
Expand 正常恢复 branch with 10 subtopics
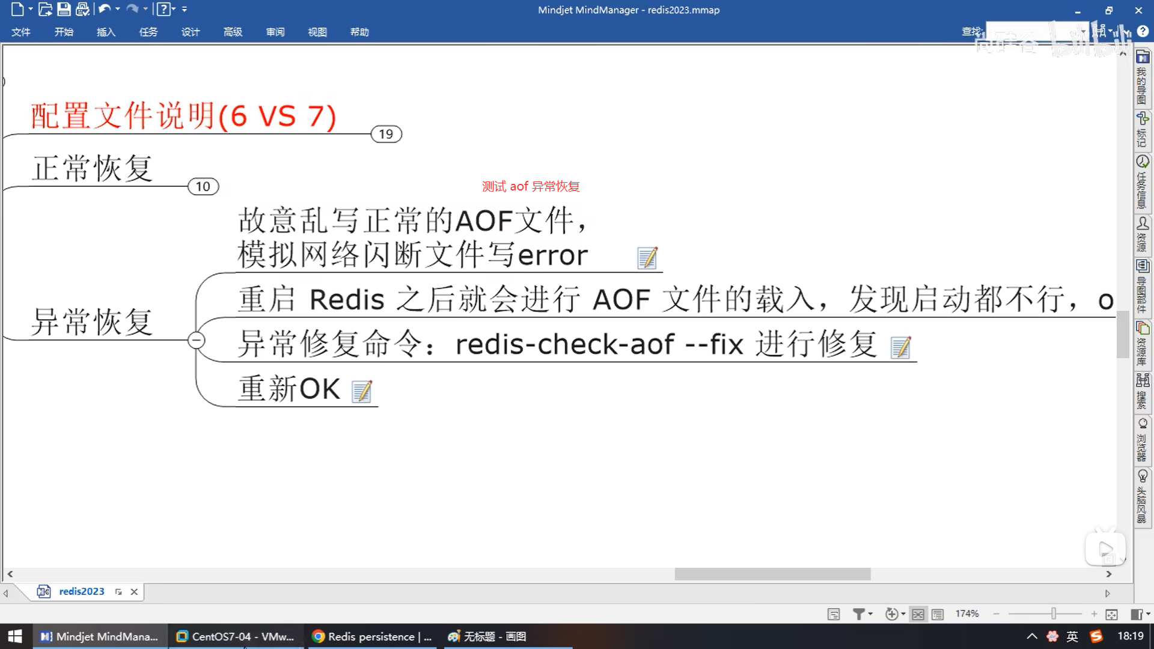coord(203,186)
